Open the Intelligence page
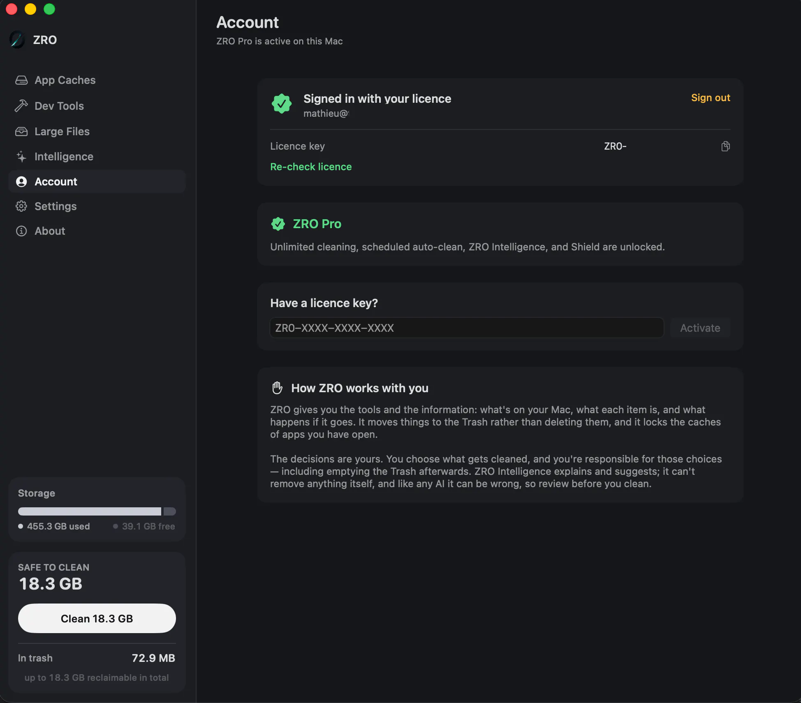Image resolution: width=801 pixels, height=703 pixels. pyautogui.click(x=97, y=157)
